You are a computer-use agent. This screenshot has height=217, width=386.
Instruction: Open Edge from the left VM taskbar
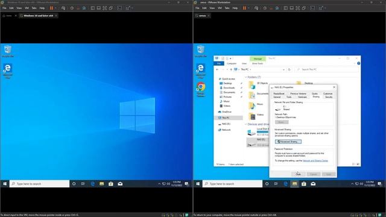pyautogui.click(x=92, y=184)
